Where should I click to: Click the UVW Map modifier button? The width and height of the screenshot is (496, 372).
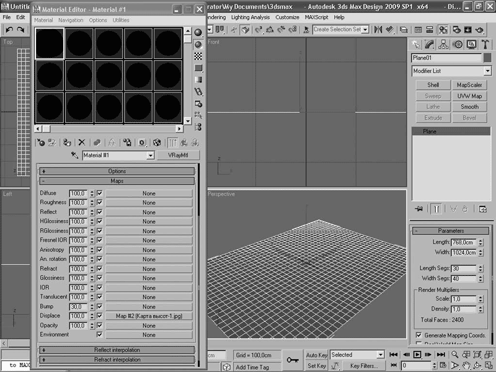(x=469, y=96)
